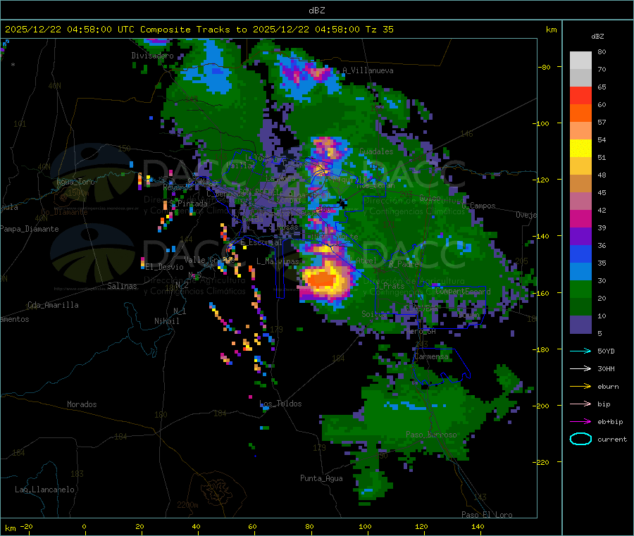
Task: Click the white 30HM arrow in the legend
Action: coord(580,368)
